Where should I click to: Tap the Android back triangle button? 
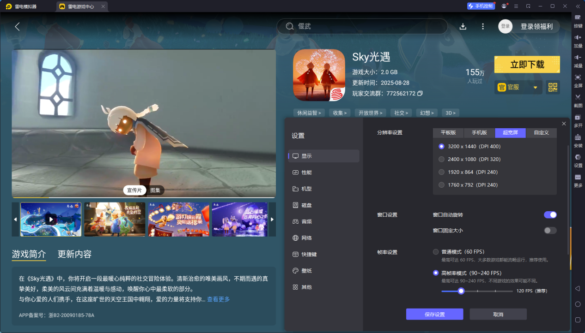pyautogui.click(x=578, y=288)
